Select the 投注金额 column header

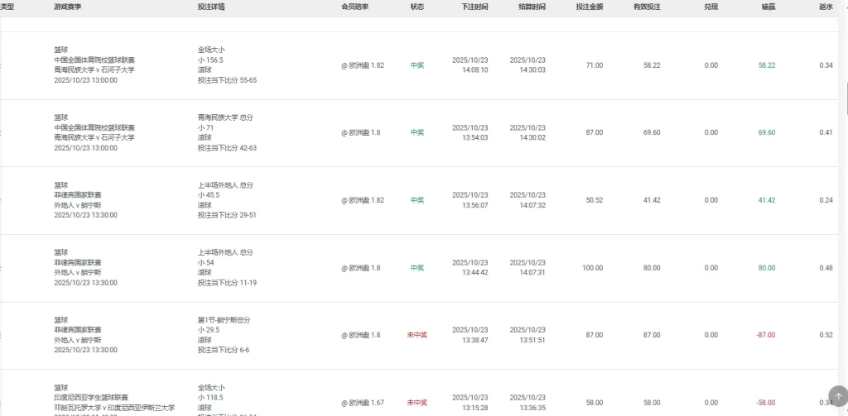pos(590,7)
